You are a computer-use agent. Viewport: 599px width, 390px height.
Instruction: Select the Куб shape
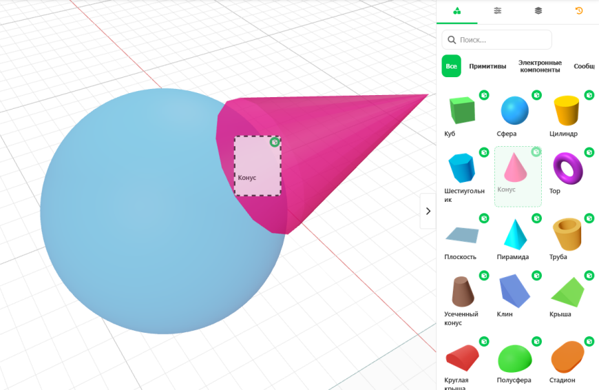pyautogui.click(x=463, y=114)
